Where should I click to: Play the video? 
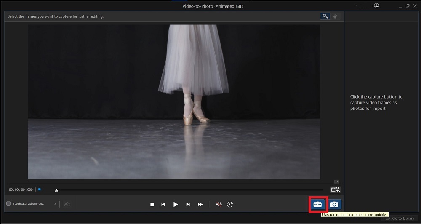click(x=176, y=205)
